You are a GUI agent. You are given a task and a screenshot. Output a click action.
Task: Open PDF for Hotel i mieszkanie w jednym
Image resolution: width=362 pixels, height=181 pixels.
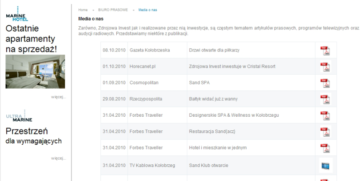pos(325,148)
